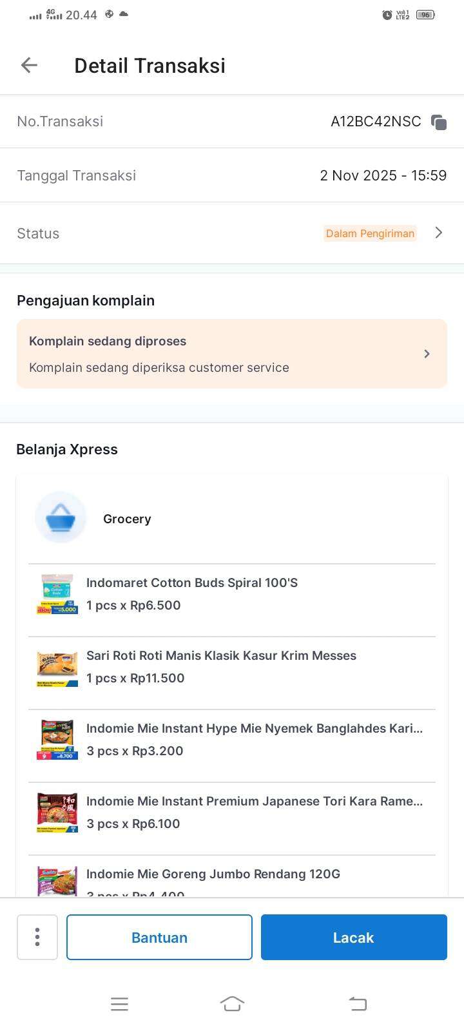Open Android recent apps menu
This screenshot has width=464, height=1031.
pyautogui.click(x=119, y=1003)
